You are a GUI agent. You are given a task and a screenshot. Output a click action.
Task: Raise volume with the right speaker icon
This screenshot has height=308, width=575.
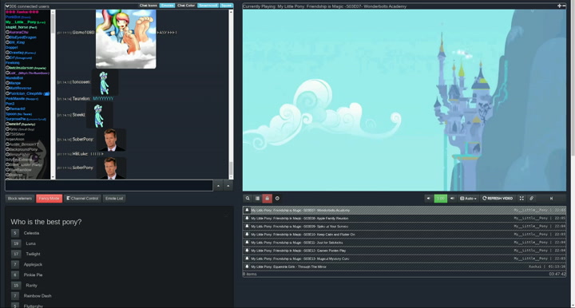452,199
